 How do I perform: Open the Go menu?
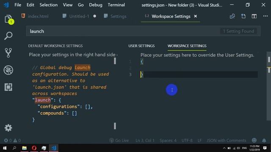[80, 5]
